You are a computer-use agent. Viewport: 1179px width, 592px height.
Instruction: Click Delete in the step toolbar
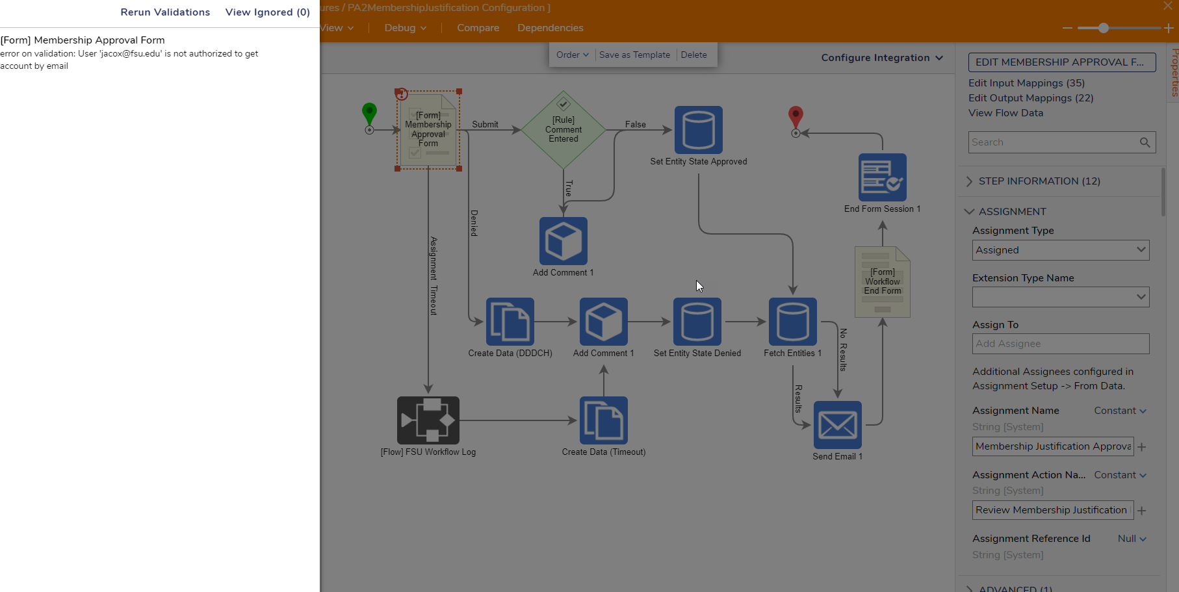coord(693,55)
